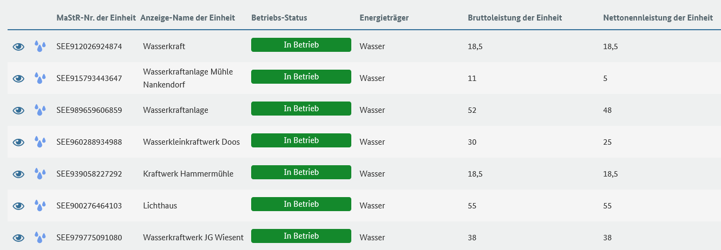
Task: Click water drops icon for Wasserkraft row
Action: click(x=40, y=46)
